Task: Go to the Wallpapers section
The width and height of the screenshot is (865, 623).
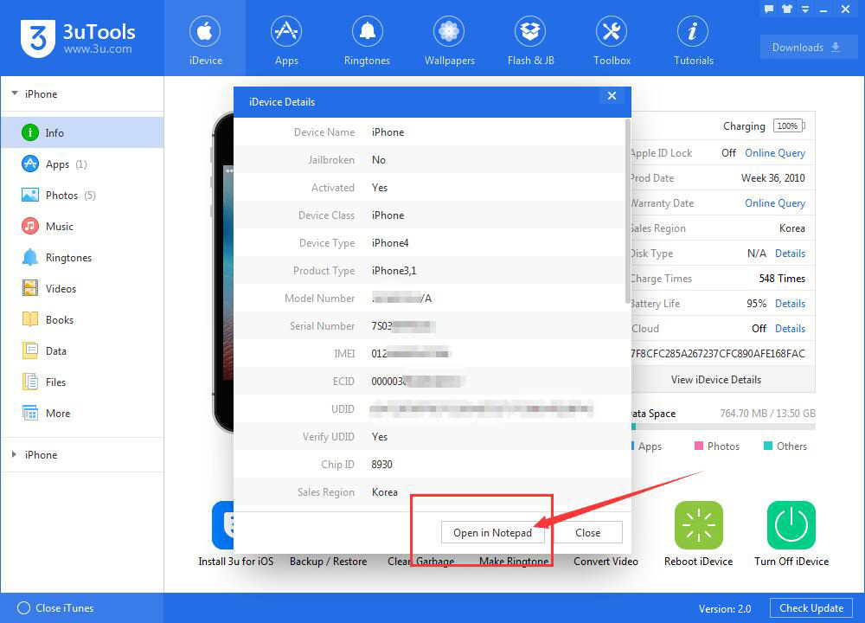Action: click(449, 41)
